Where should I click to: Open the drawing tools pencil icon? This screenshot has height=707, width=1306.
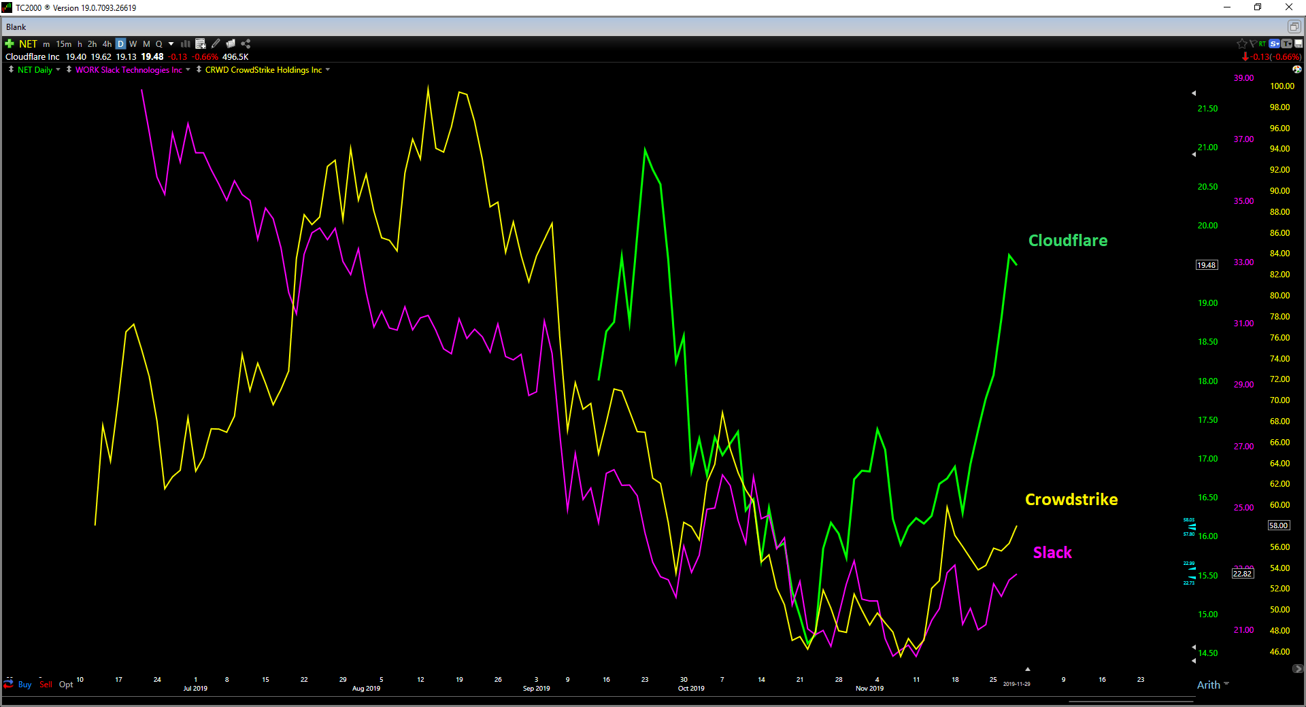(216, 44)
